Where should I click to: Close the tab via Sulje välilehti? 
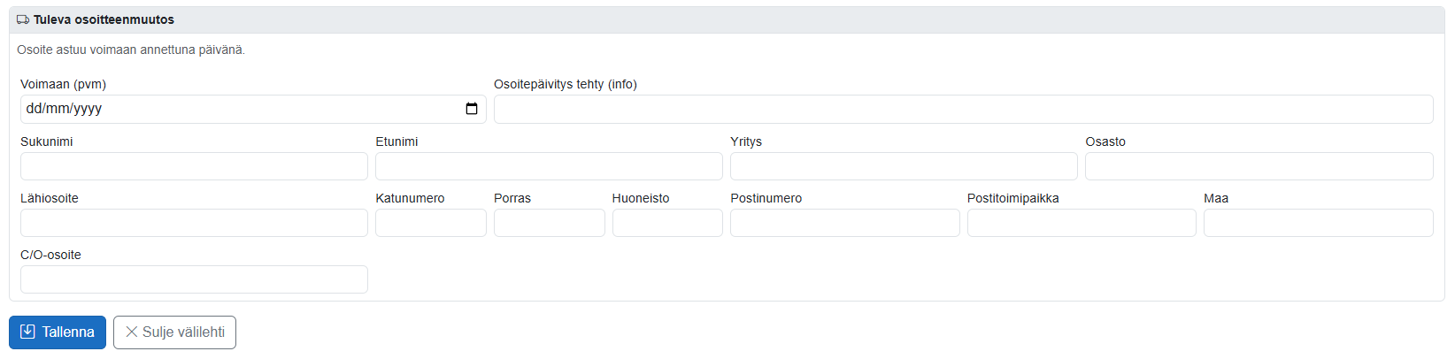tap(174, 332)
